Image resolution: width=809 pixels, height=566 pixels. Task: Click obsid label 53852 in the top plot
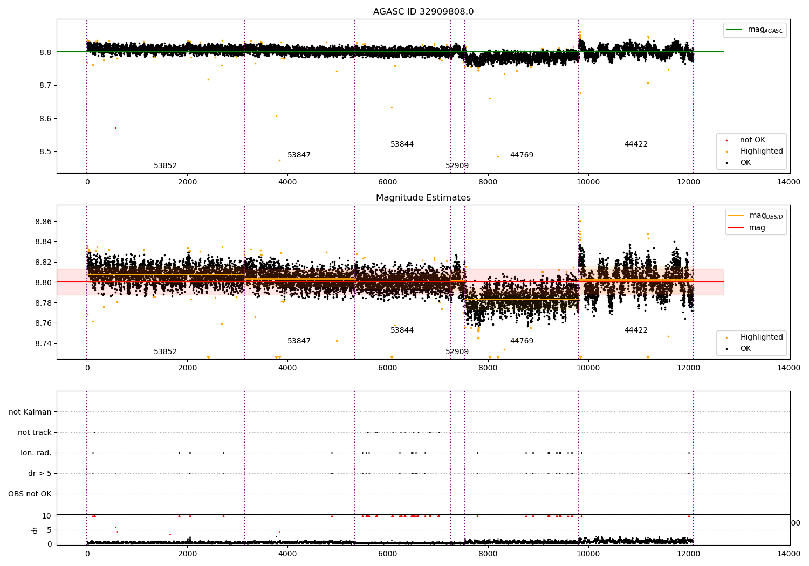click(x=165, y=166)
